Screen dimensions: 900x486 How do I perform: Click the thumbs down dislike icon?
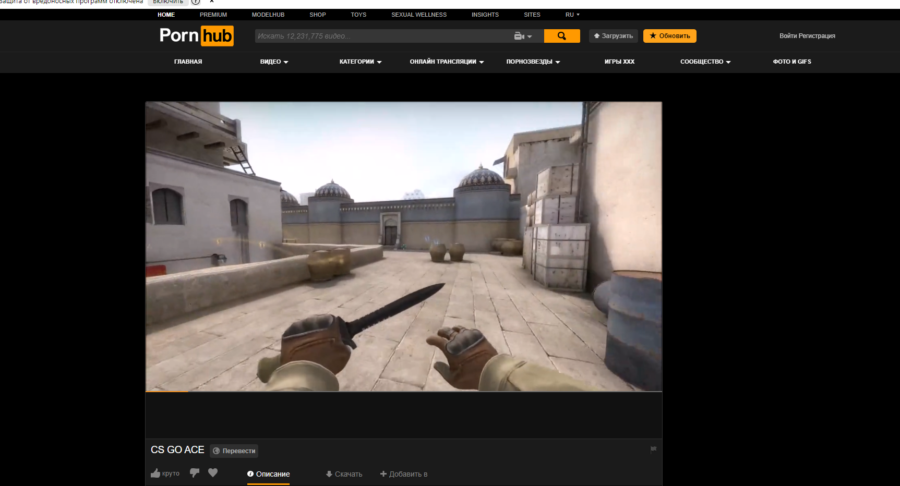pos(195,473)
